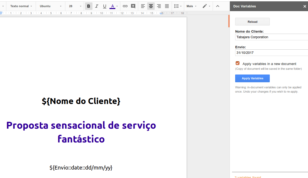Apply italic formatting
The width and height of the screenshot is (308, 178).
click(x=96, y=6)
